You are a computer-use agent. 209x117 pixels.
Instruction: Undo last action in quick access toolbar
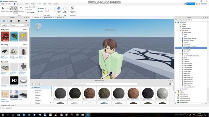[20, 4]
